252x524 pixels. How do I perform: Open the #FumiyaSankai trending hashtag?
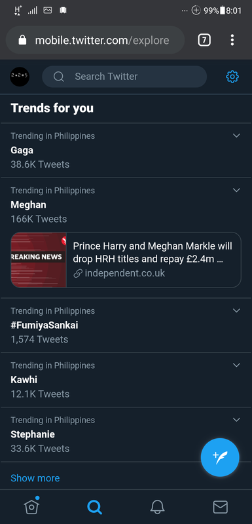coord(45,325)
